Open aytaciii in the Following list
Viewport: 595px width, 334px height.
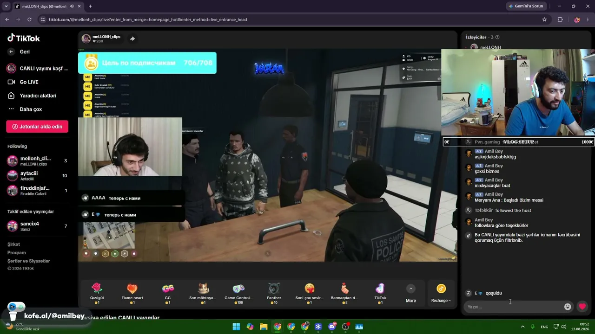[x=37, y=176]
